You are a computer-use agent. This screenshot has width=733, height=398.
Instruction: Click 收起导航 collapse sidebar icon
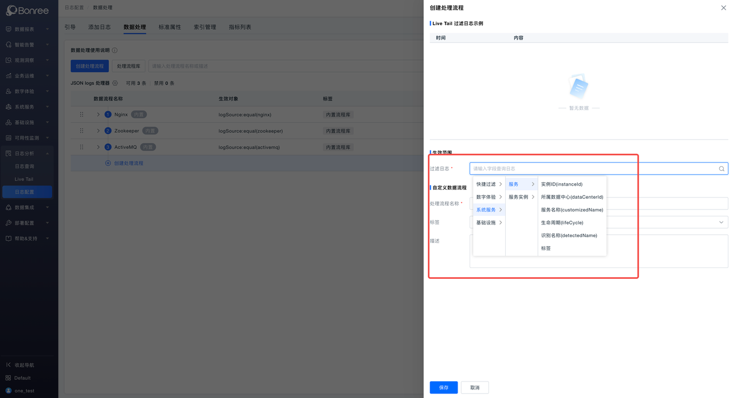pyautogui.click(x=9, y=365)
